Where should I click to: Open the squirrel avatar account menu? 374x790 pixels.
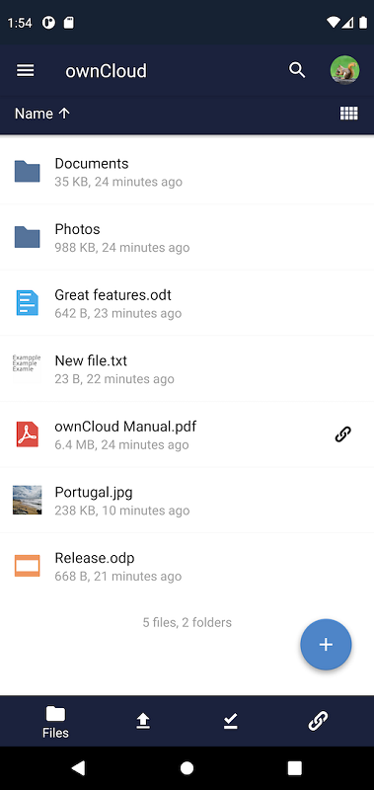pyautogui.click(x=344, y=70)
